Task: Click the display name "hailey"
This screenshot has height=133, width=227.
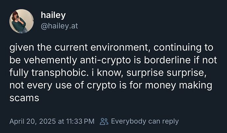Action: coord(53,15)
